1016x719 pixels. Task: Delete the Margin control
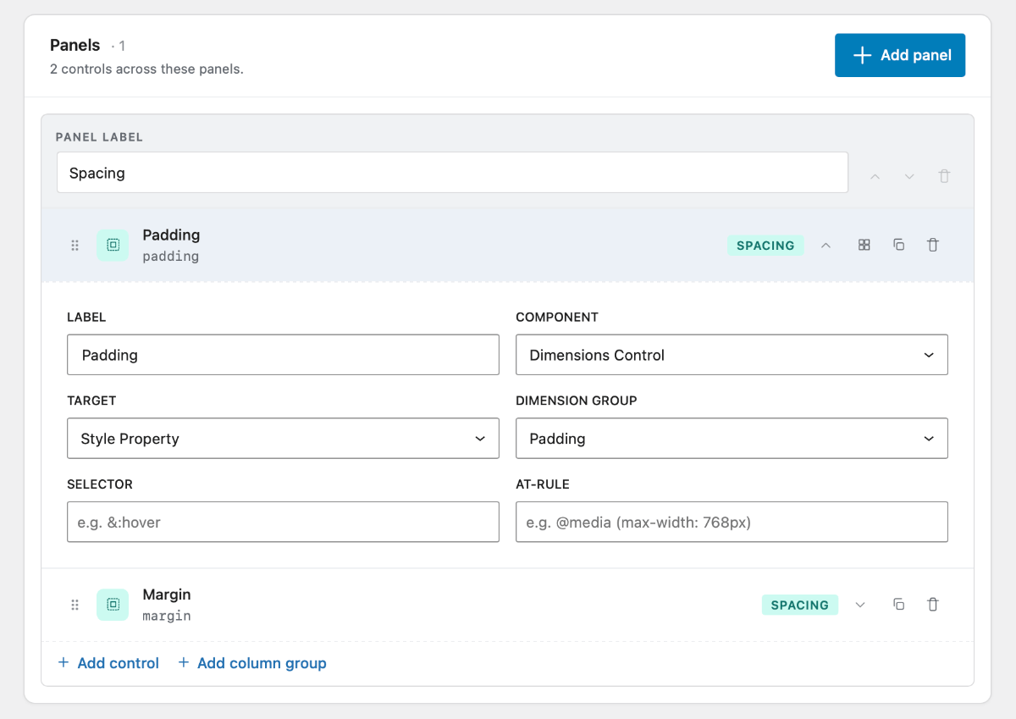tap(933, 605)
